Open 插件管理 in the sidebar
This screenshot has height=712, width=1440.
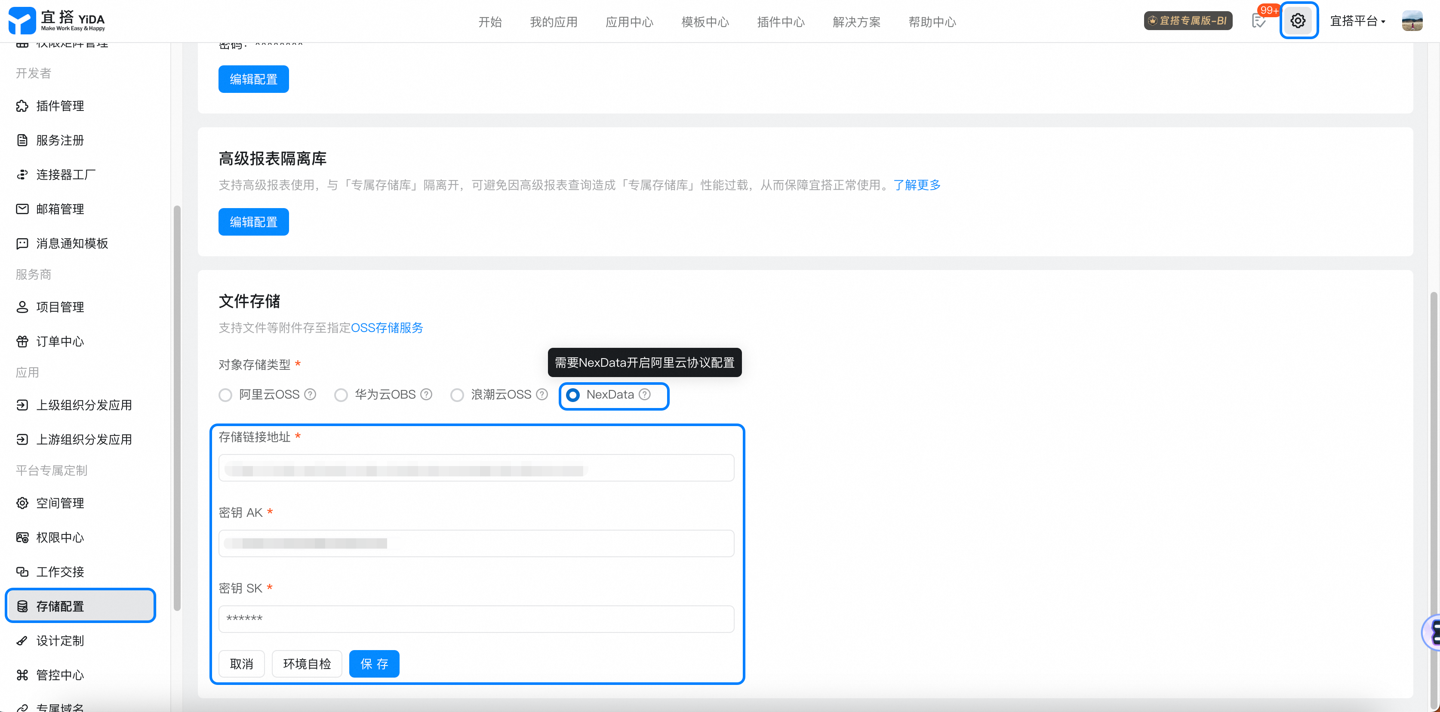click(60, 106)
